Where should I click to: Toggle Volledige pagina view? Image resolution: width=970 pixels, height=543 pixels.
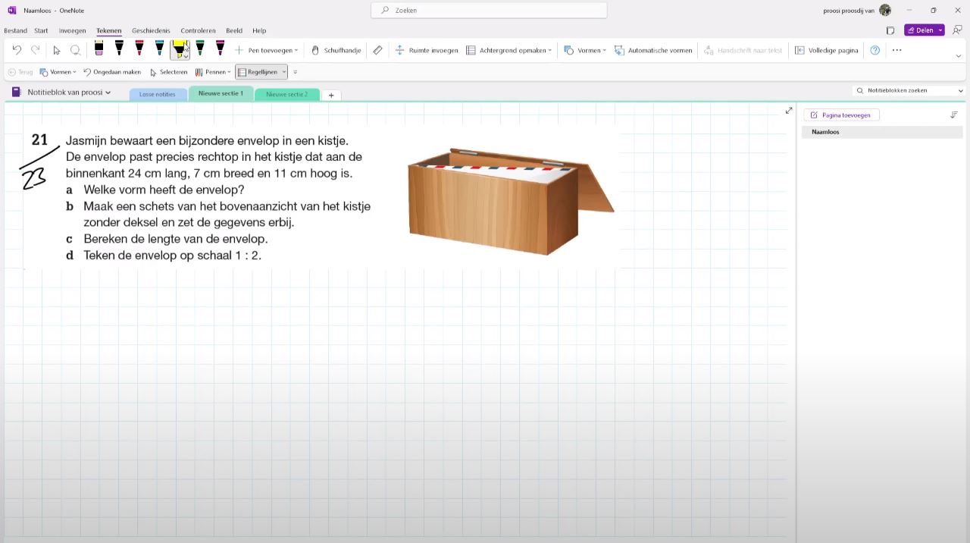[x=826, y=50]
